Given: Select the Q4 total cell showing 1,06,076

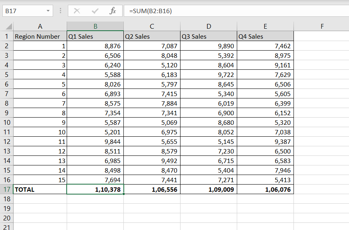Looking at the screenshot, I should coord(265,189).
